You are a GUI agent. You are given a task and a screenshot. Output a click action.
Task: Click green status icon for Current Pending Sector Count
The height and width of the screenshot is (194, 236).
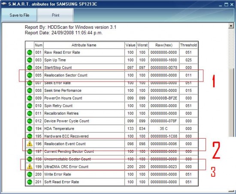click(30, 152)
